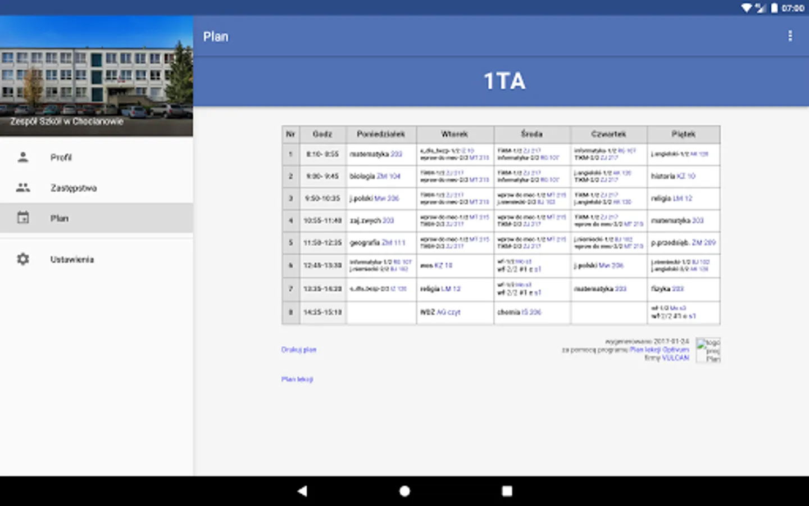Viewport: 809px width, 506px height.
Task: Select the 14:25-15:10 time cell
Action: pyautogui.click(x=322, y=312)
